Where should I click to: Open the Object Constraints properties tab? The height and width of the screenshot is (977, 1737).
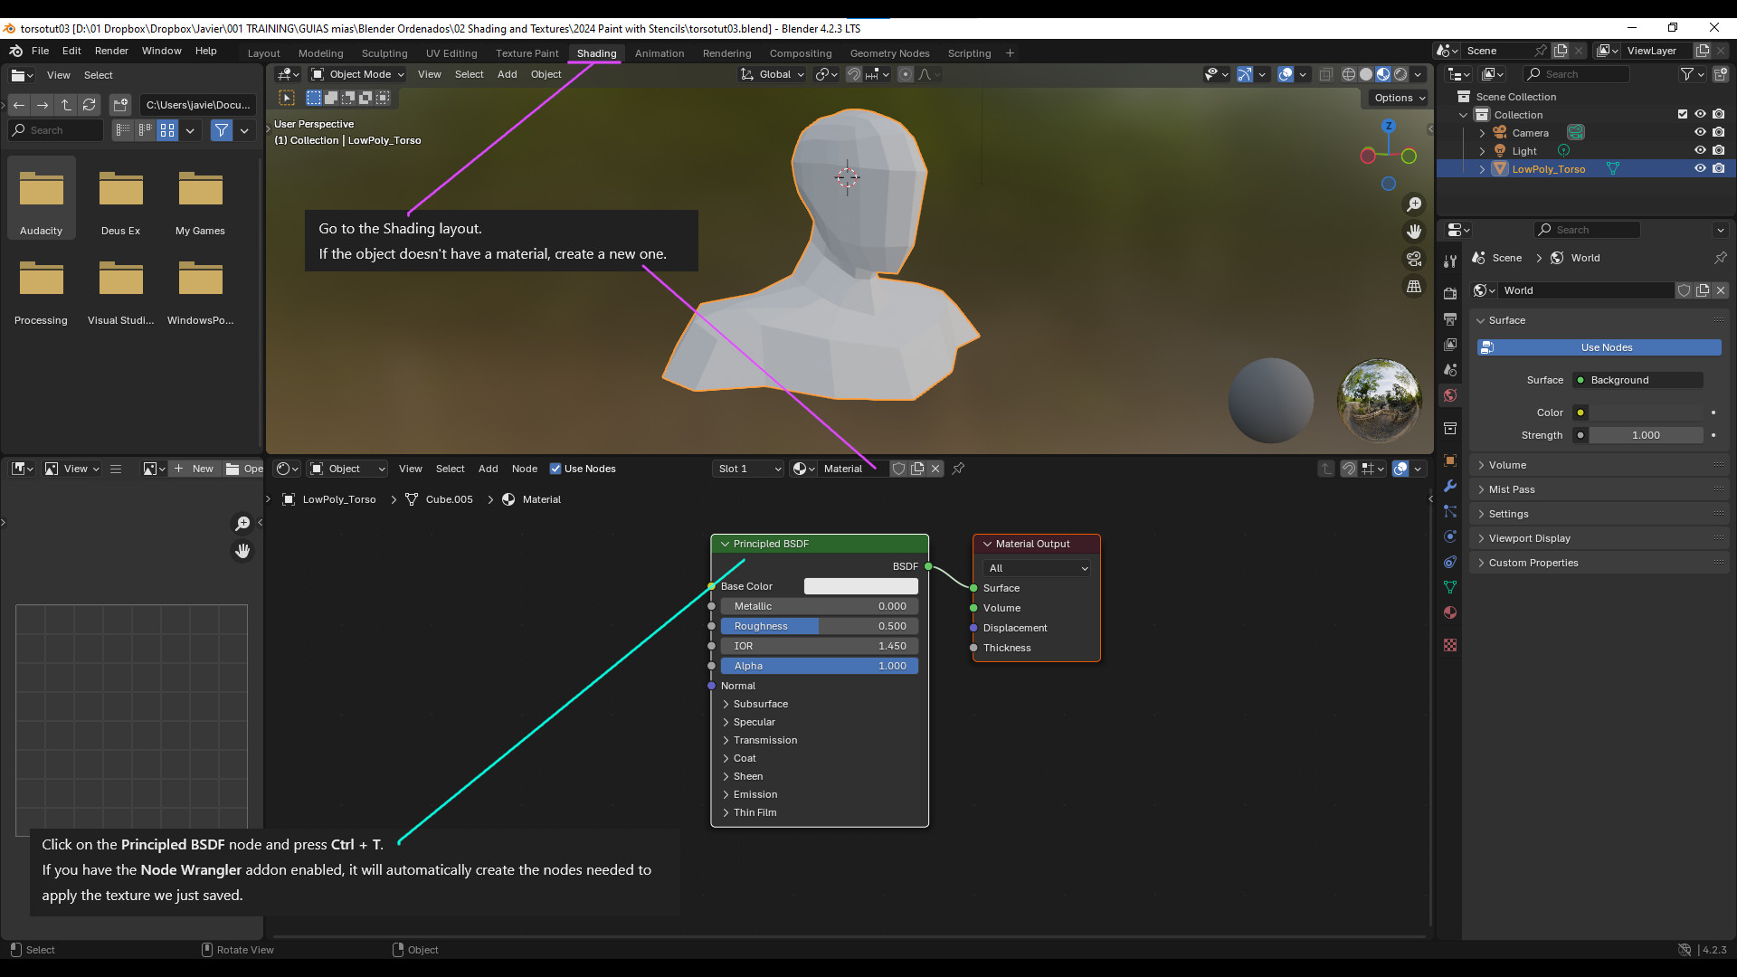point(1450,562)
